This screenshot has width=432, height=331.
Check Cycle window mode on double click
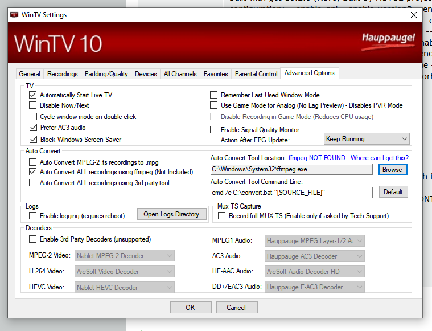point(33,117)
